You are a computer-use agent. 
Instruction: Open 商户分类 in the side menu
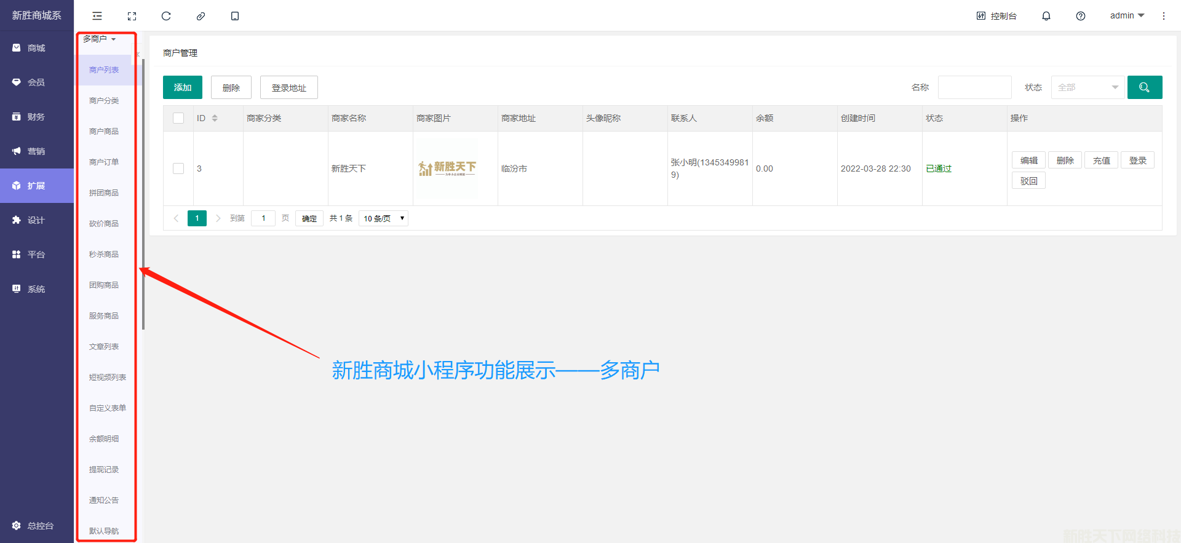pyautogui.click(x=104, y=101)
